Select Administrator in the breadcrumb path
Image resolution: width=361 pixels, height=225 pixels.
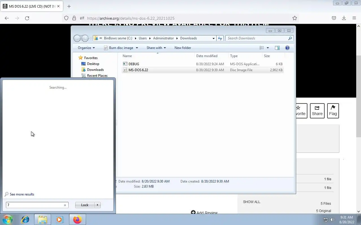(x=163, y=38)
